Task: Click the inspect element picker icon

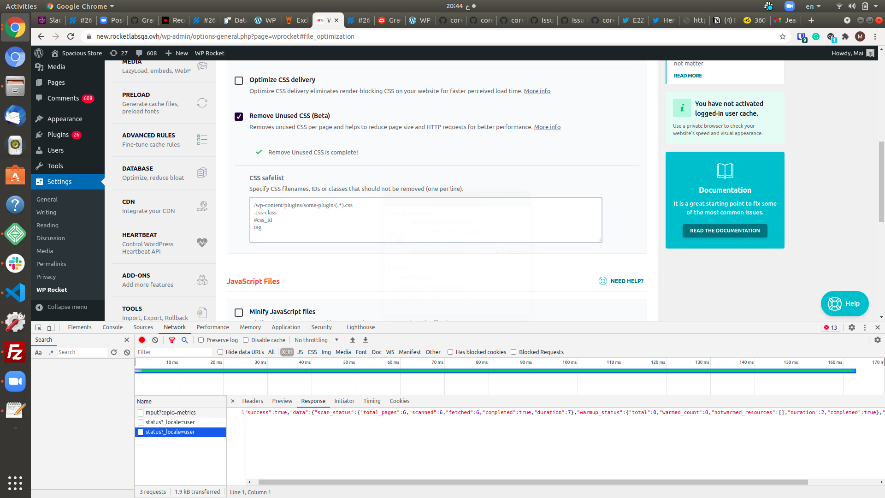Action: click(x=39, y=327)
